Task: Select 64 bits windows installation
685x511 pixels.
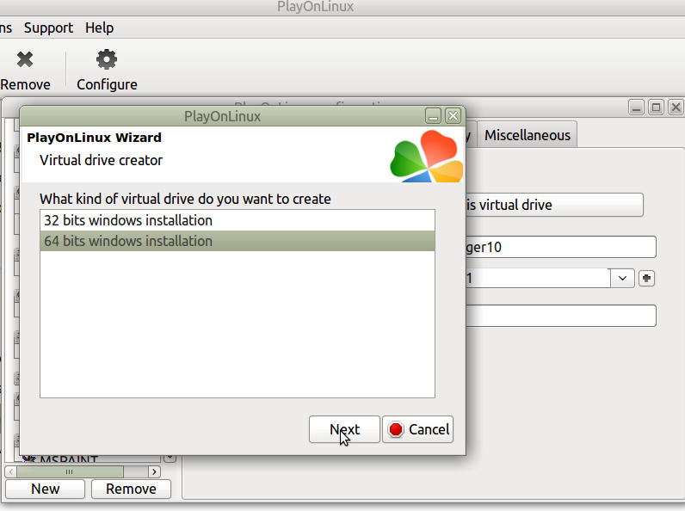Action: (x=238, y=241)
